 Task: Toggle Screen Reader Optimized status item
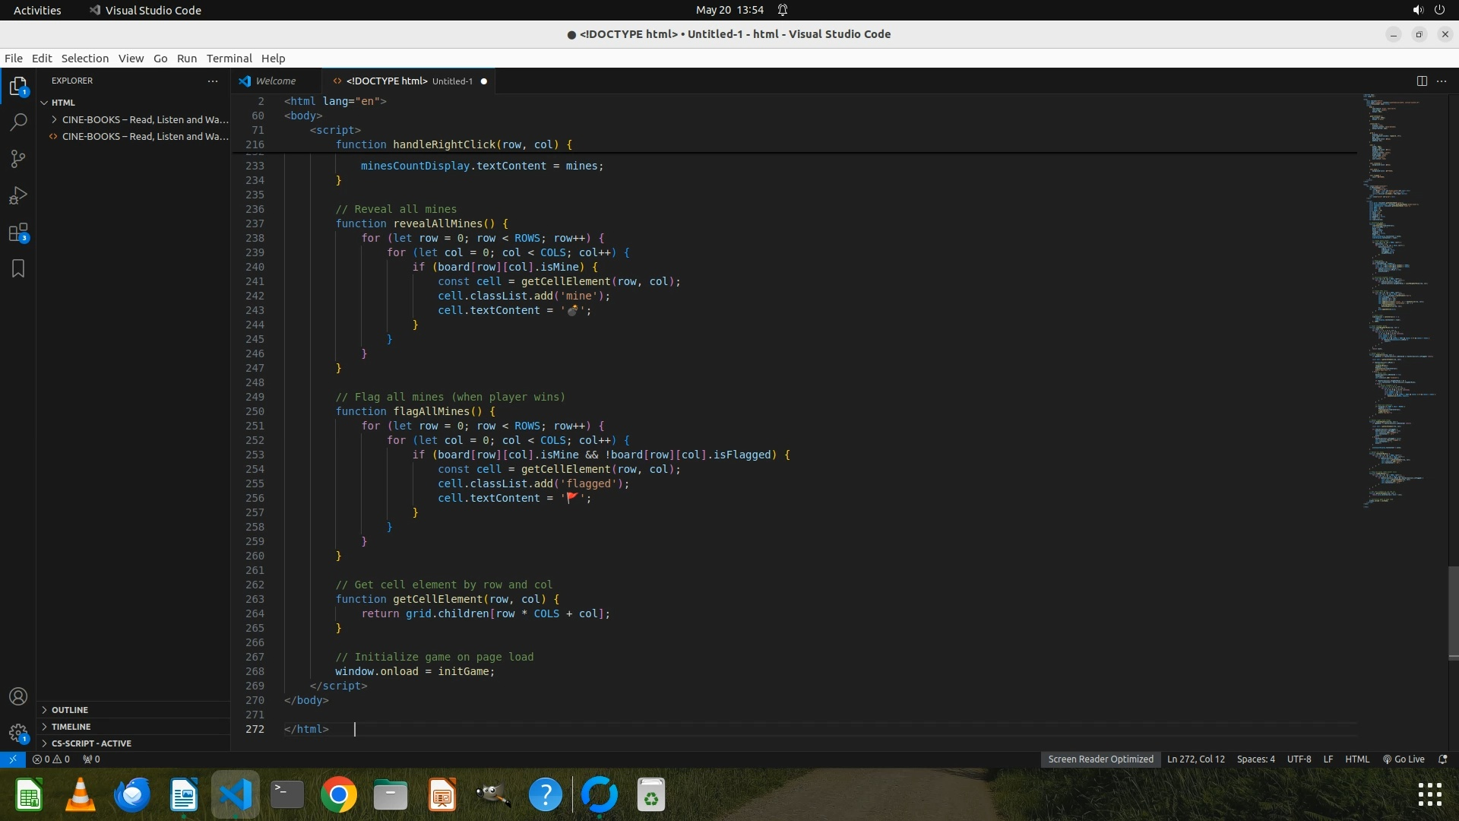1100,759
